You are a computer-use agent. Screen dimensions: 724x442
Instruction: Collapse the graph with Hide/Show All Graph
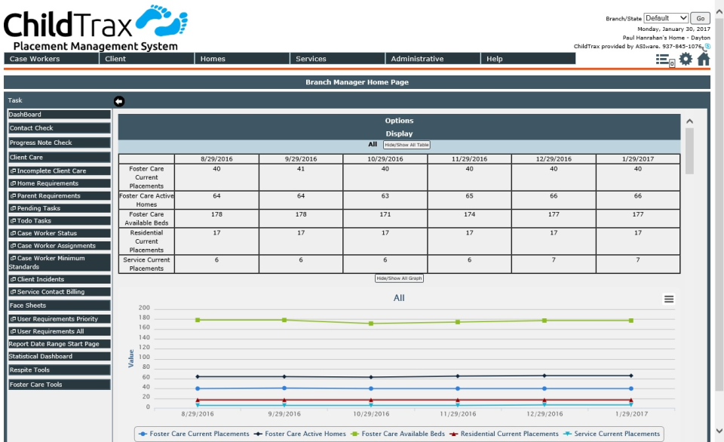(x=398, y=278)
